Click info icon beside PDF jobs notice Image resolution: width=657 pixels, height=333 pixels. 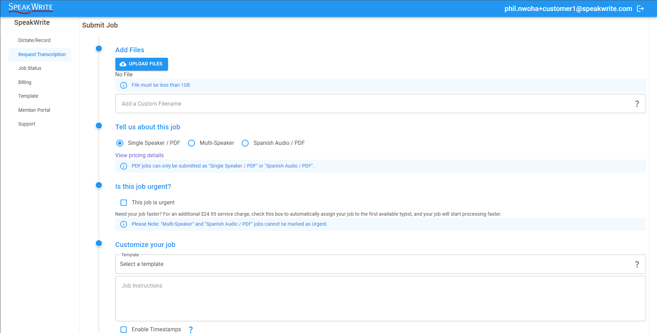click(x=124, y=166)
